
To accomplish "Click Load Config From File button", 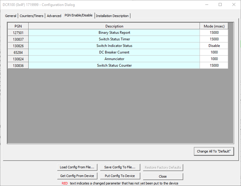I will (77, 167).
